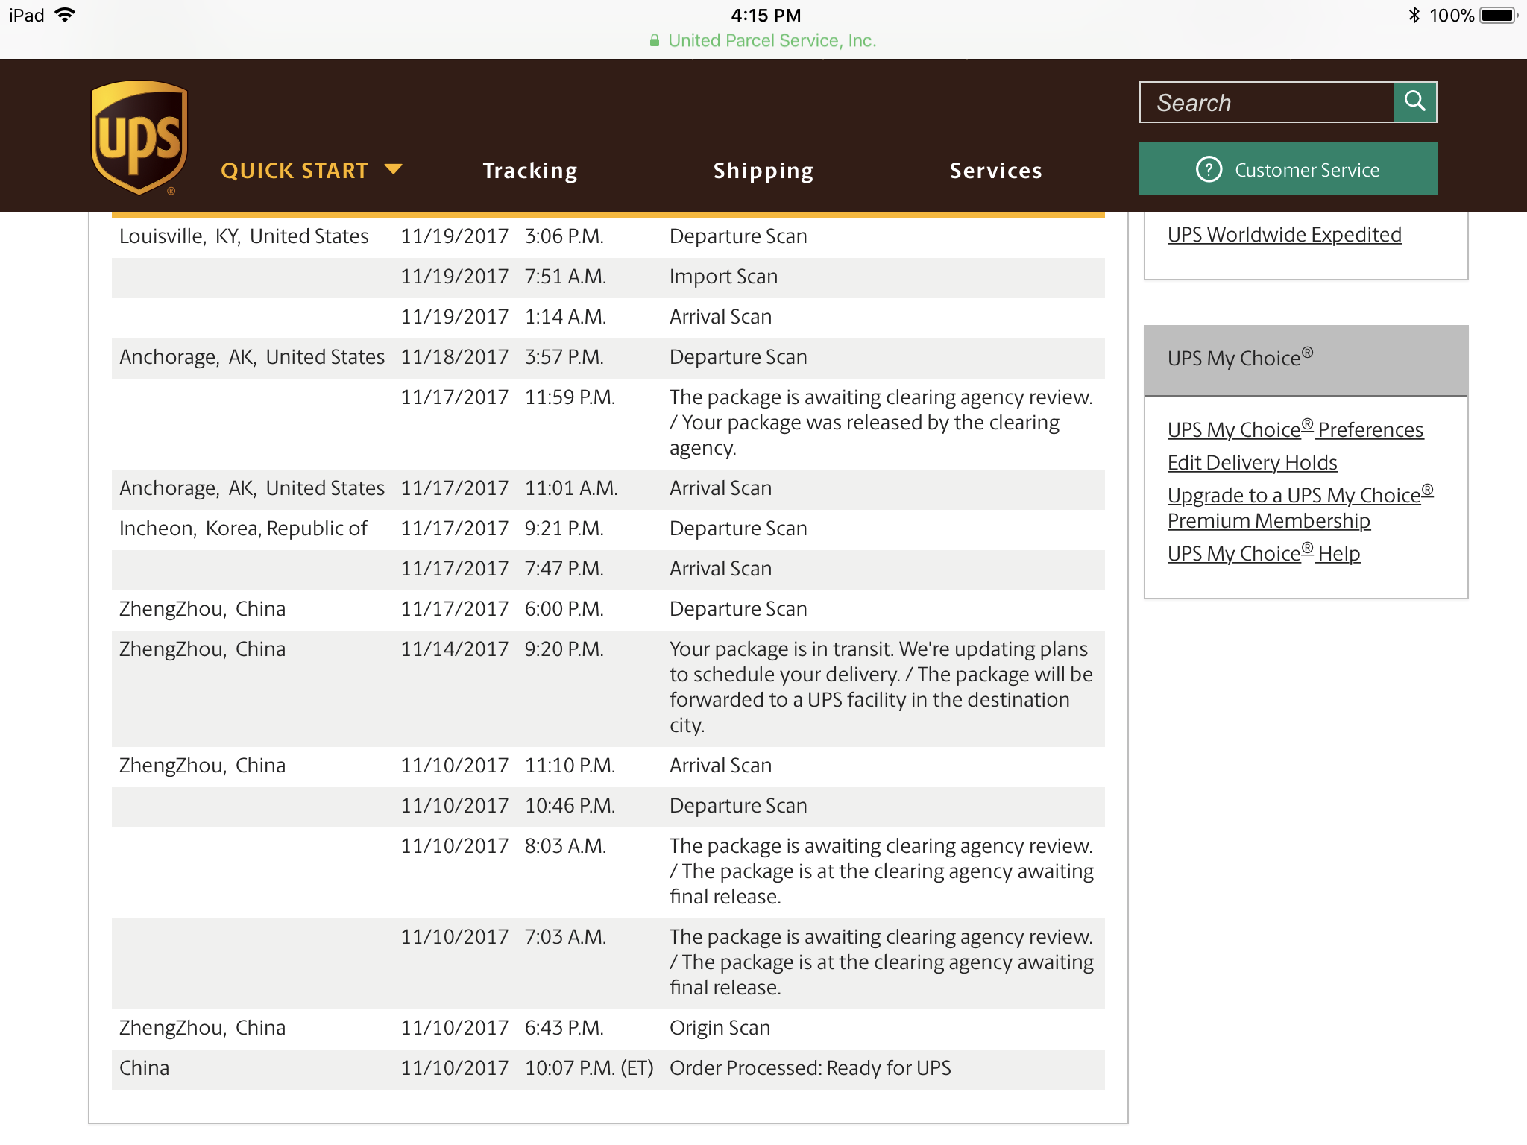This screenshot has height=1145, width=1527.
Task: Open the Services menu
Action: coord(995,171)
